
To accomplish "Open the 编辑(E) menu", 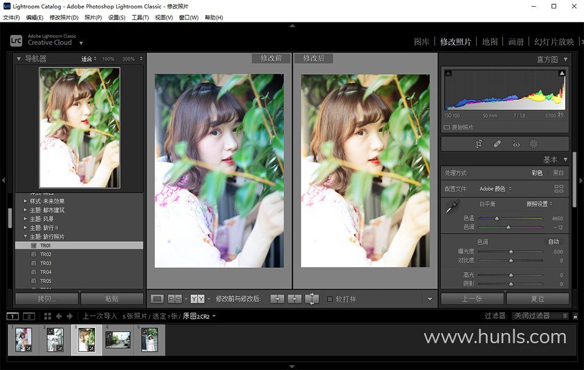I will [35, 18].
